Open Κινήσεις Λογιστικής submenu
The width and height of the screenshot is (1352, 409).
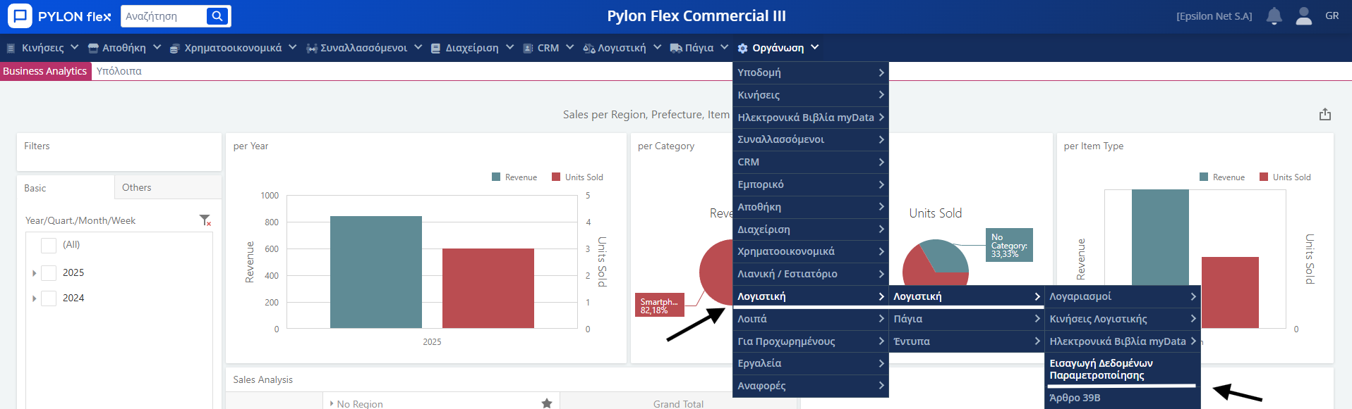tap(1123, 319)
